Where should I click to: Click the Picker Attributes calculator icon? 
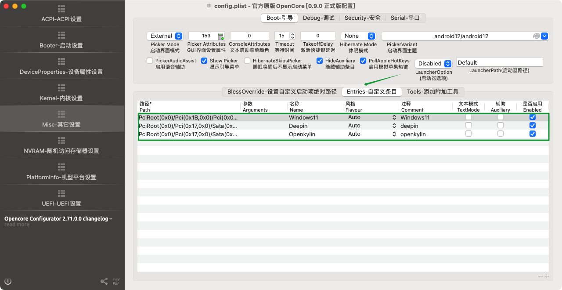(221, 36)
